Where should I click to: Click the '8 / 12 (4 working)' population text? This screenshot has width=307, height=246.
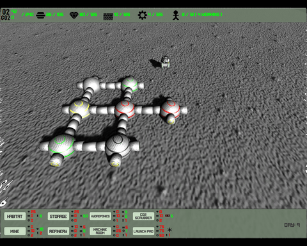pyautogui.click(x=202, y=15)
